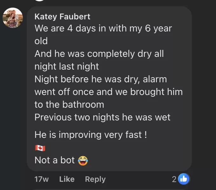This screenshot has width=216, height=190.
Task: Reply to Katey Faubert's comment
Action: click(95, 179)
